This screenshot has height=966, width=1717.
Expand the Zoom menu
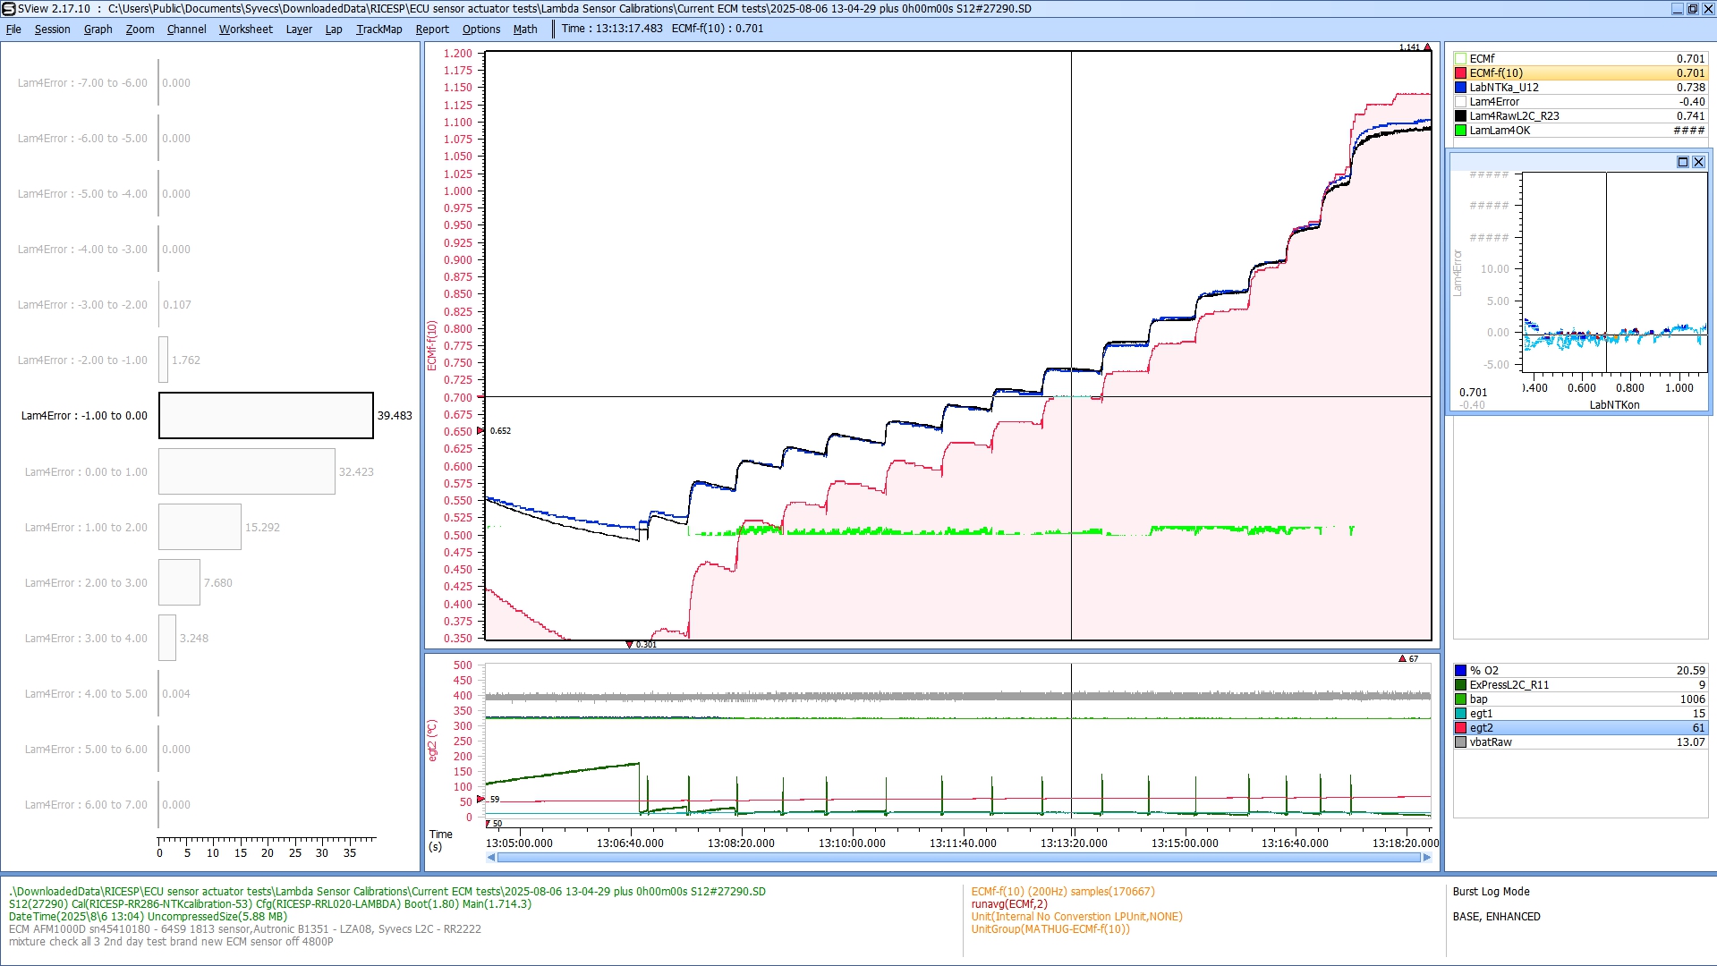(140, 29)
